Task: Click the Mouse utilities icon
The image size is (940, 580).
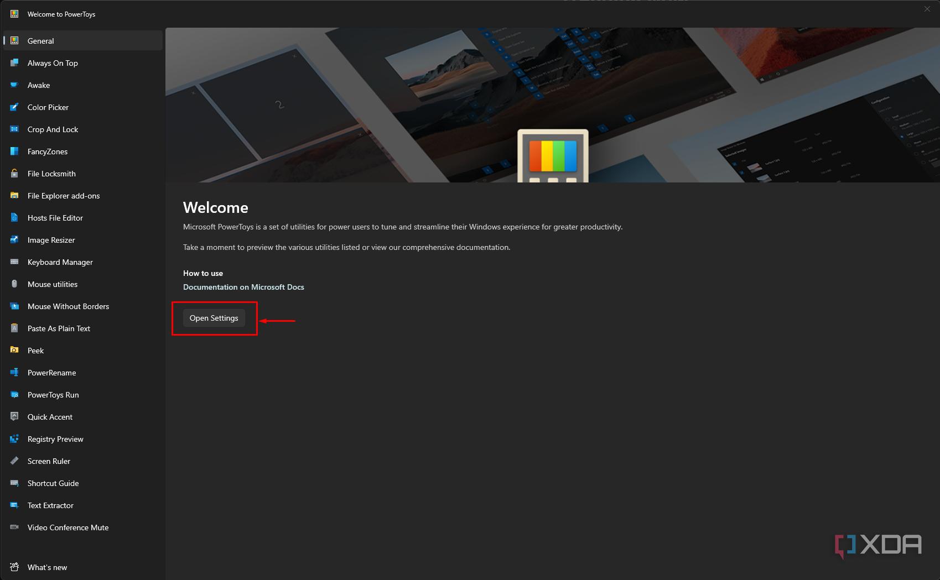Action: coord(14,284)
